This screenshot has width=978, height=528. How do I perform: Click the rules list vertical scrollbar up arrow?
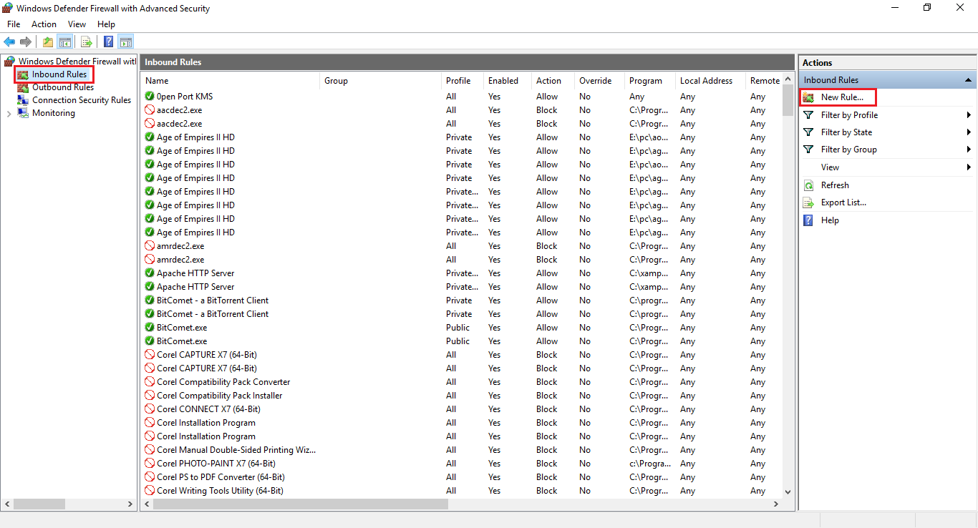click(788, 79)
